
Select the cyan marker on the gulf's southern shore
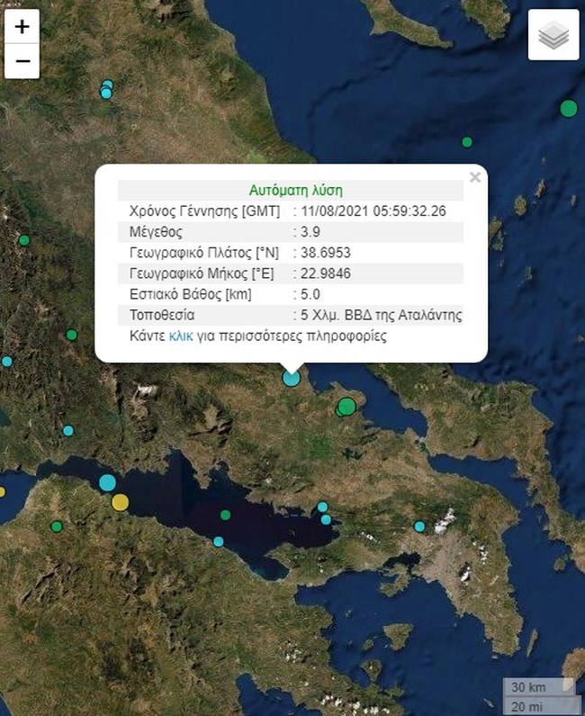219,541
